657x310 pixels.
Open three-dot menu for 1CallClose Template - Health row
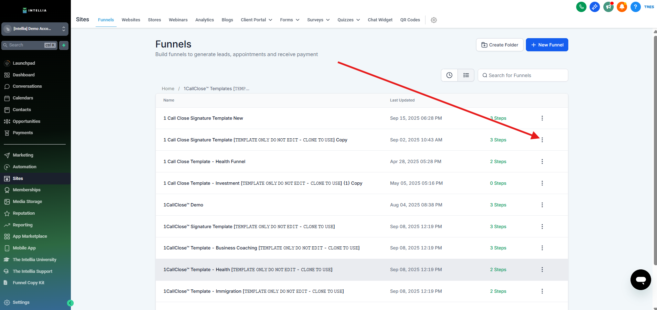pyautogui.click(x=542, y=270)
